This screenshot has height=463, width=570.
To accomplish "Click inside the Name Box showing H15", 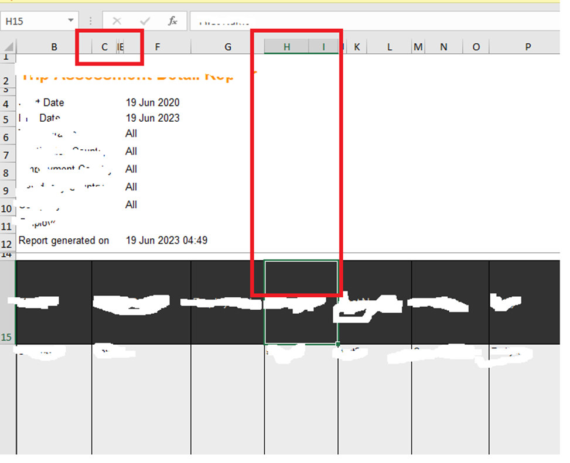I will pos(34,21).
